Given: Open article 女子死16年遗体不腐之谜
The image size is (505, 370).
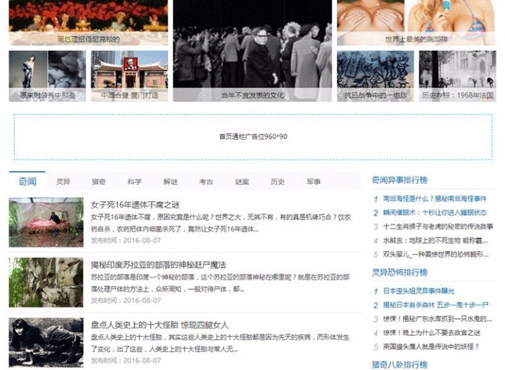Looking at the screenshot, I should pyautogui.click(x=135, y=205).
